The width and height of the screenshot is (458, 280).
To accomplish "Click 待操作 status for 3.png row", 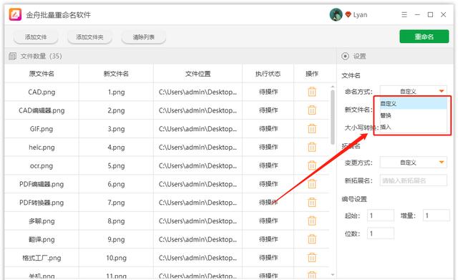I will tap(268, 129).
